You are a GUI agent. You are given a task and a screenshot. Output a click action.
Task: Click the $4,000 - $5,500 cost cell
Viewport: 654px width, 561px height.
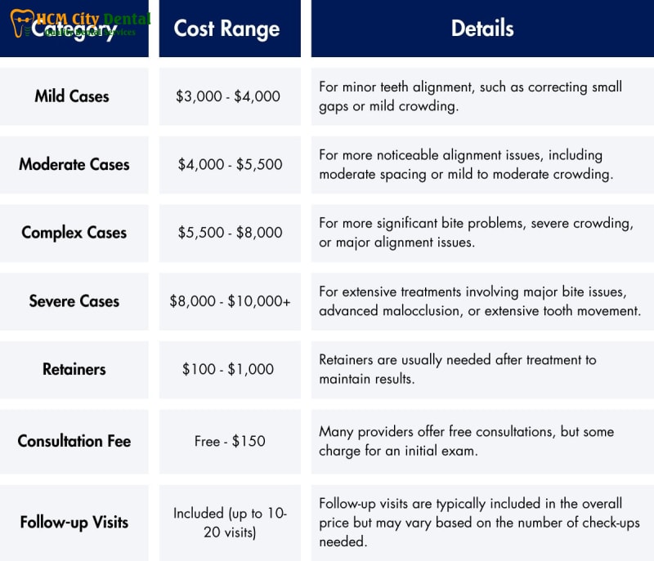[230, 164]
